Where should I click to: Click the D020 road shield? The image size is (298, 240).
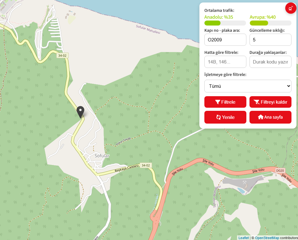pyautogui.click(x=280, y=171)
